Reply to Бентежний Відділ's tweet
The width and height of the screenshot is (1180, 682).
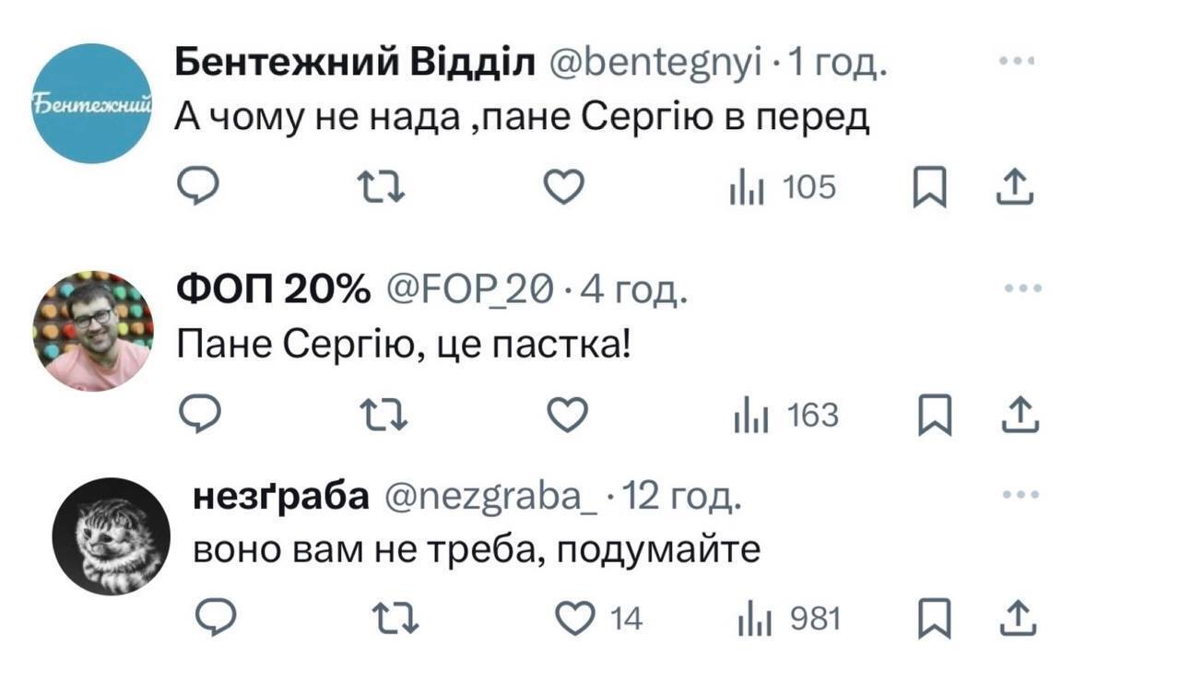195,188
